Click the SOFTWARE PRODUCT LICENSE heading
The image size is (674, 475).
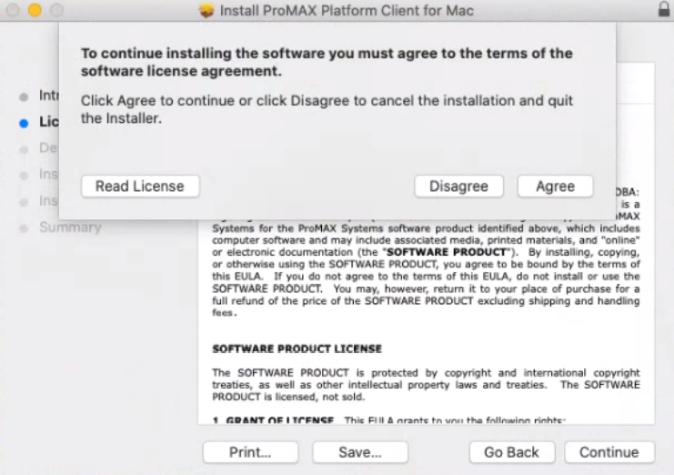click(297, 349)
